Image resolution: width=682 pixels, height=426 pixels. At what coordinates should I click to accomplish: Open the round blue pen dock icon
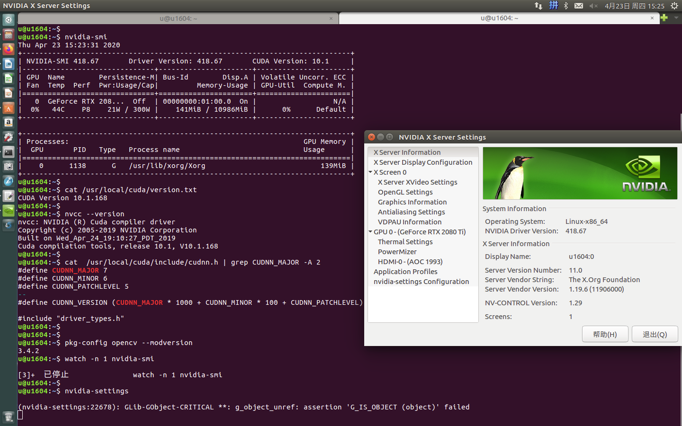[x=9, y=181]
